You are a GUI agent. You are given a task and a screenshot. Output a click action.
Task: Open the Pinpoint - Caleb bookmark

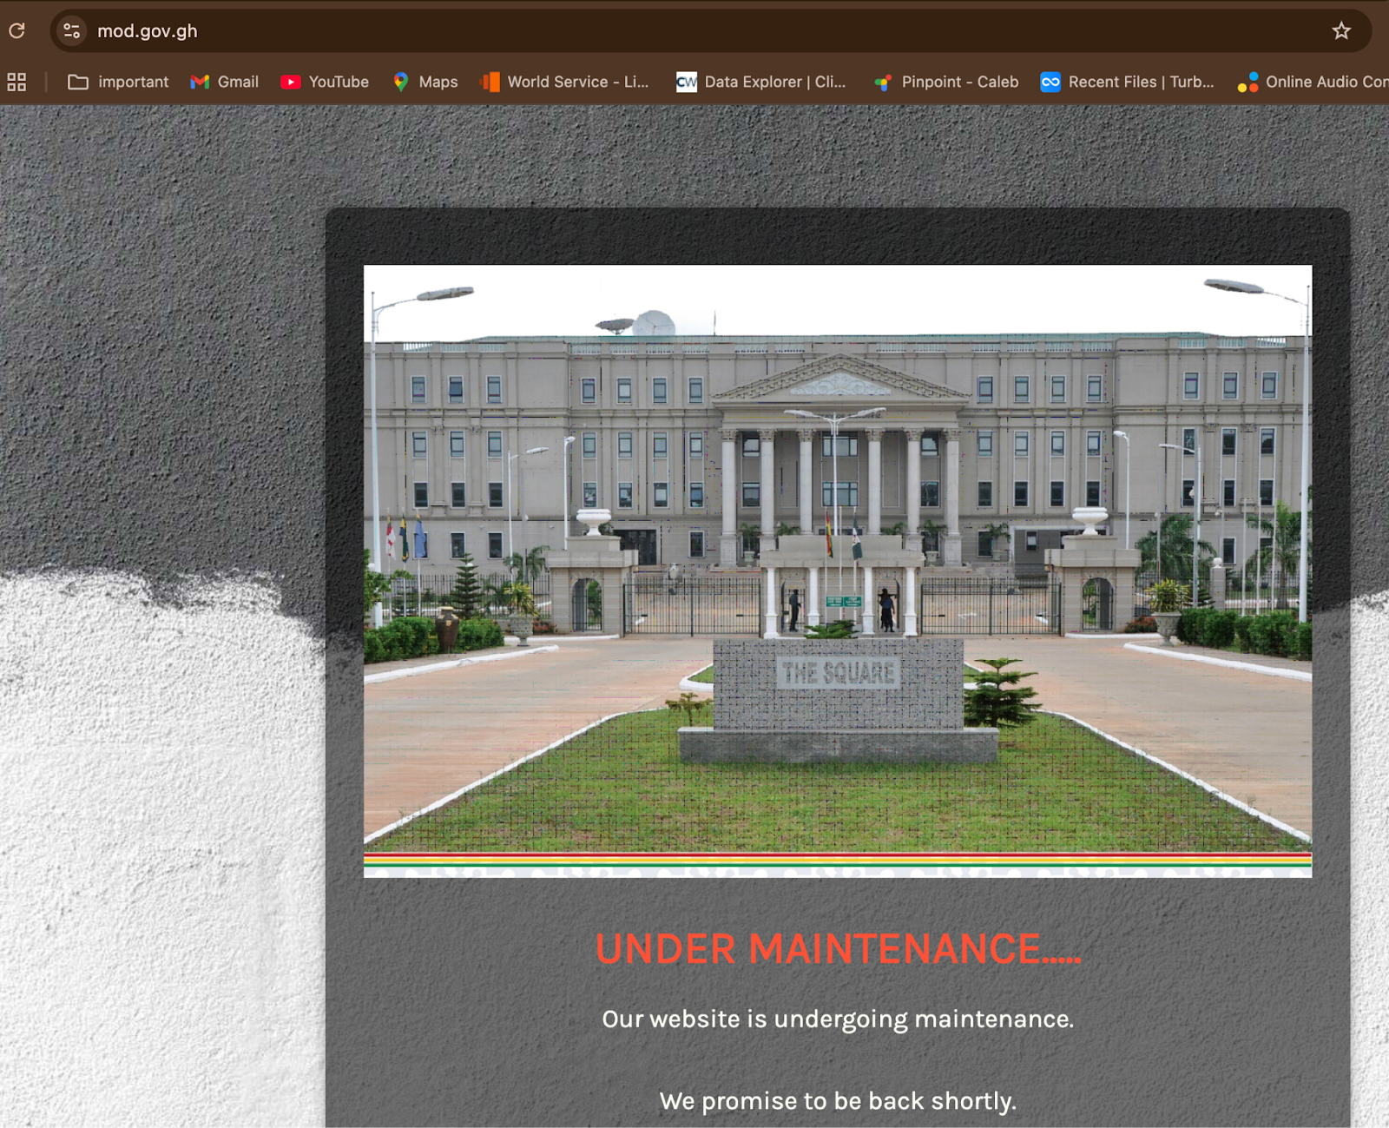tap(945, 82)
